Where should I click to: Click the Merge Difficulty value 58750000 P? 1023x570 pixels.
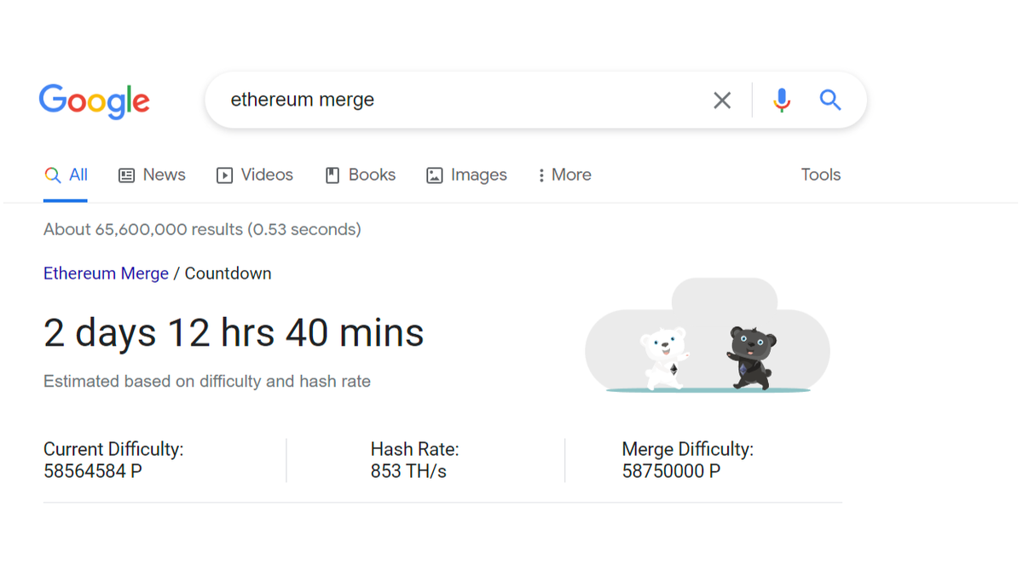(671, 471)
